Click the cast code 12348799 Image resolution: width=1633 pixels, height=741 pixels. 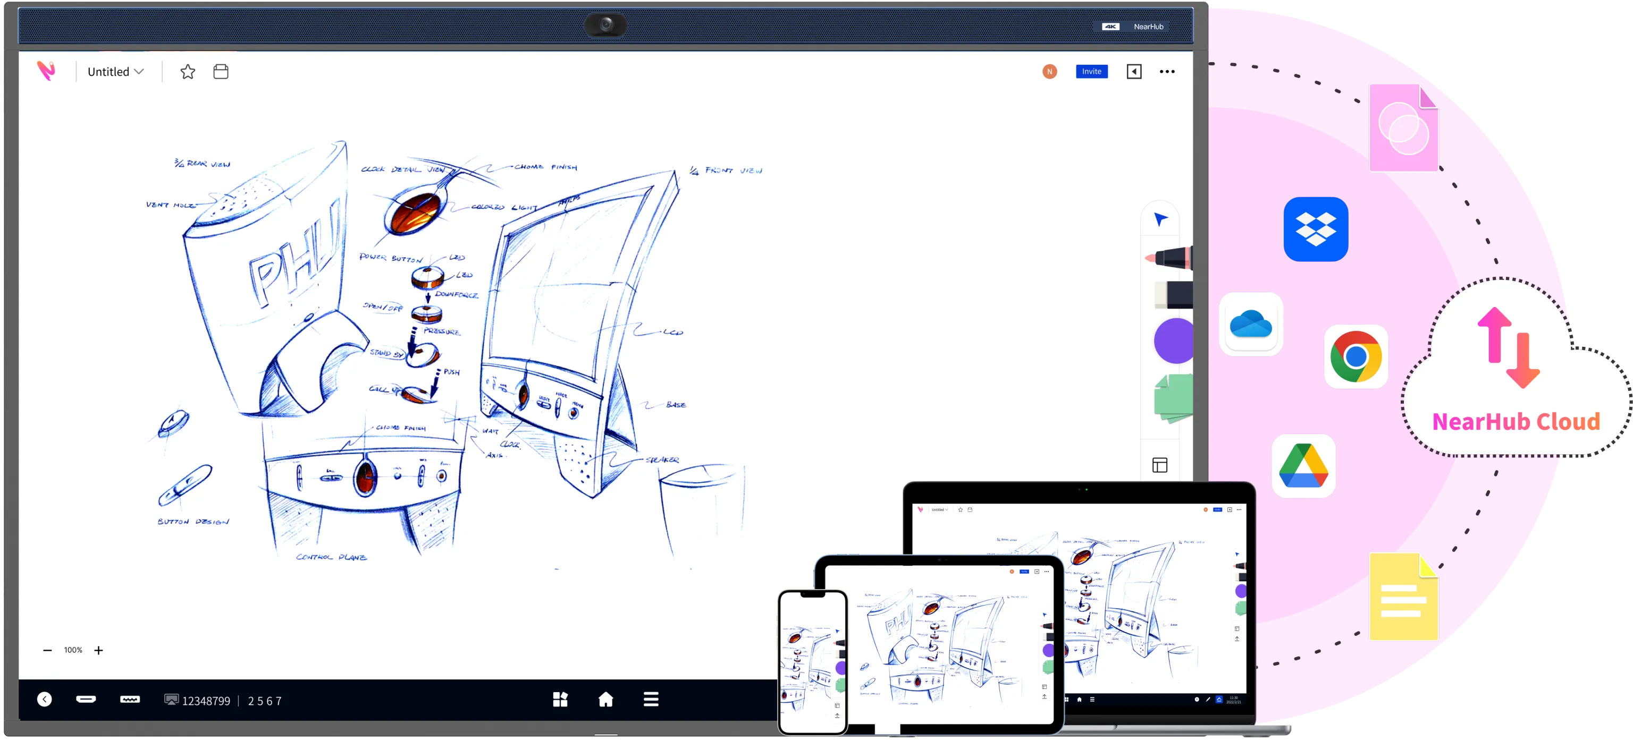click(x=206, y=701)
